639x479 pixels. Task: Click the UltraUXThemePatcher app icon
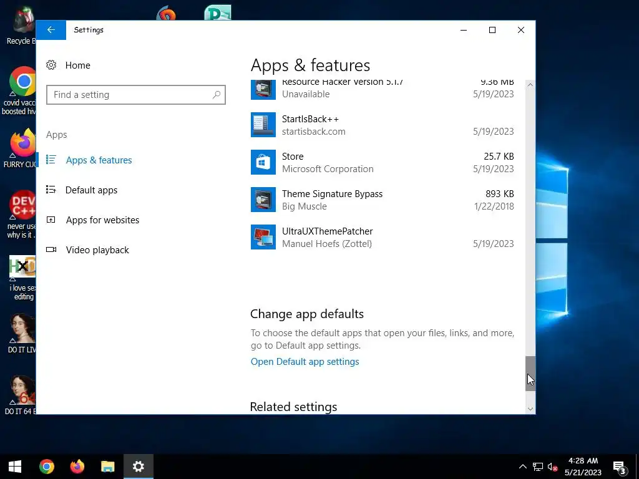pos(263,237)
